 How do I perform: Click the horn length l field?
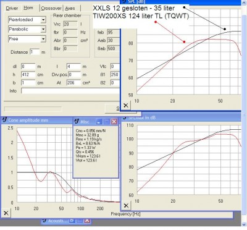pos(73,66)
